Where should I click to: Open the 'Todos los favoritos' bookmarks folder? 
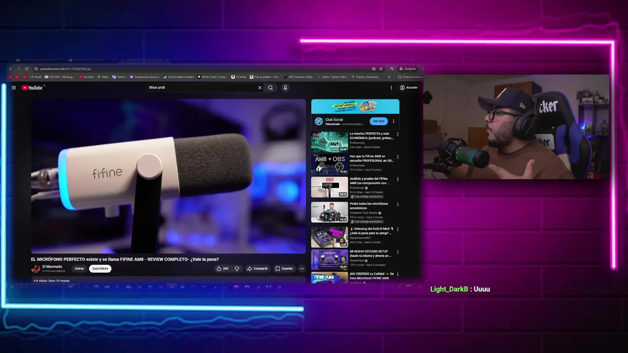click(410, 77)
